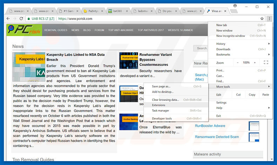
Task: Expand the Bookmarks submenu
Action: click(x=240, y=55)
